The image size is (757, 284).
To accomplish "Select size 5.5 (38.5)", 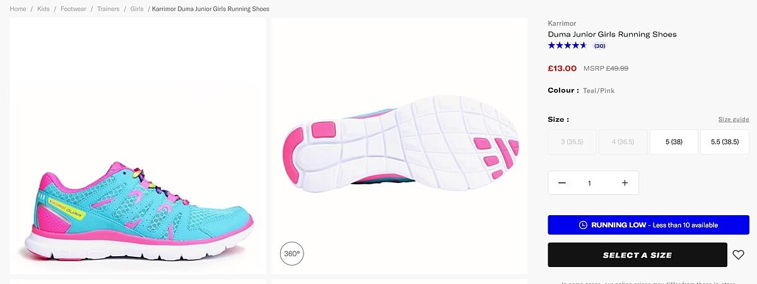I will tap(725, 142).
